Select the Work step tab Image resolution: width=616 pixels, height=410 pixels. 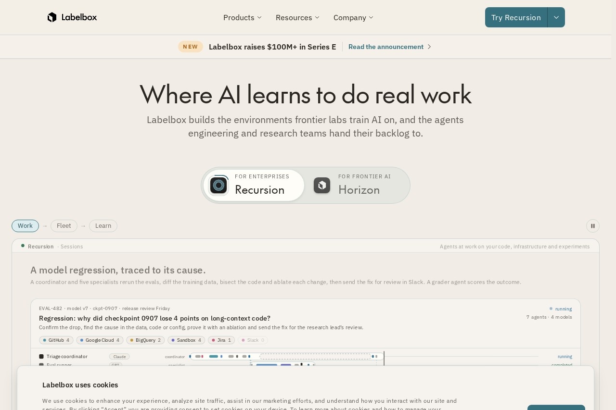(25, 226)
